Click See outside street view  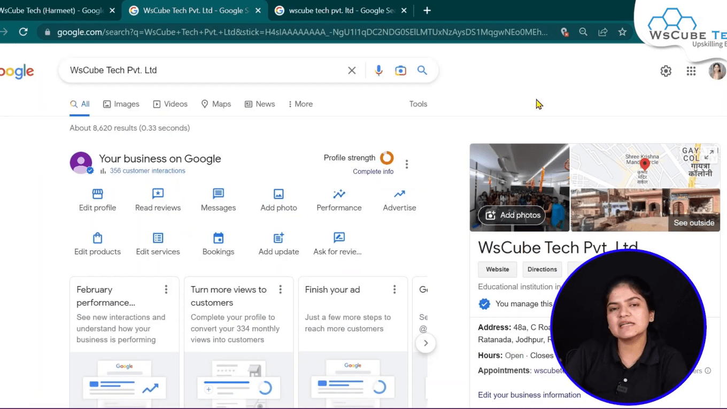[694, 223]
